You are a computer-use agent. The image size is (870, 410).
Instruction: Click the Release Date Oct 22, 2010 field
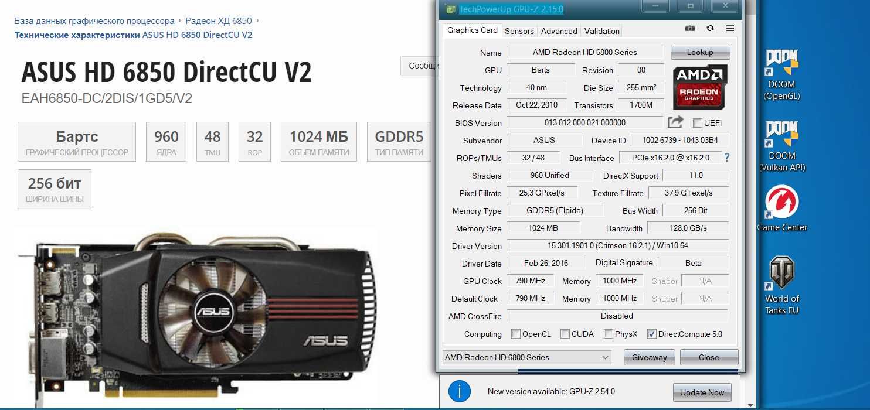click(536, 105)
